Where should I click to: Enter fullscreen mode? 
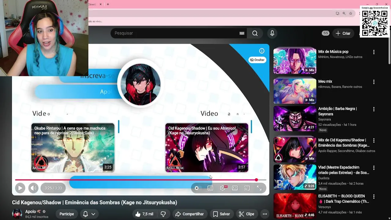(x=259, y=188)
